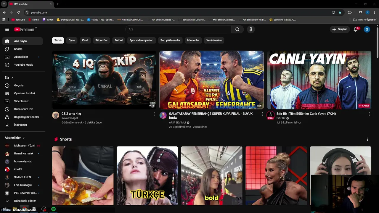Select Spor video oyunları chip
The height and width of the screenshot is (213, 379).
click(x=142, y=40)
